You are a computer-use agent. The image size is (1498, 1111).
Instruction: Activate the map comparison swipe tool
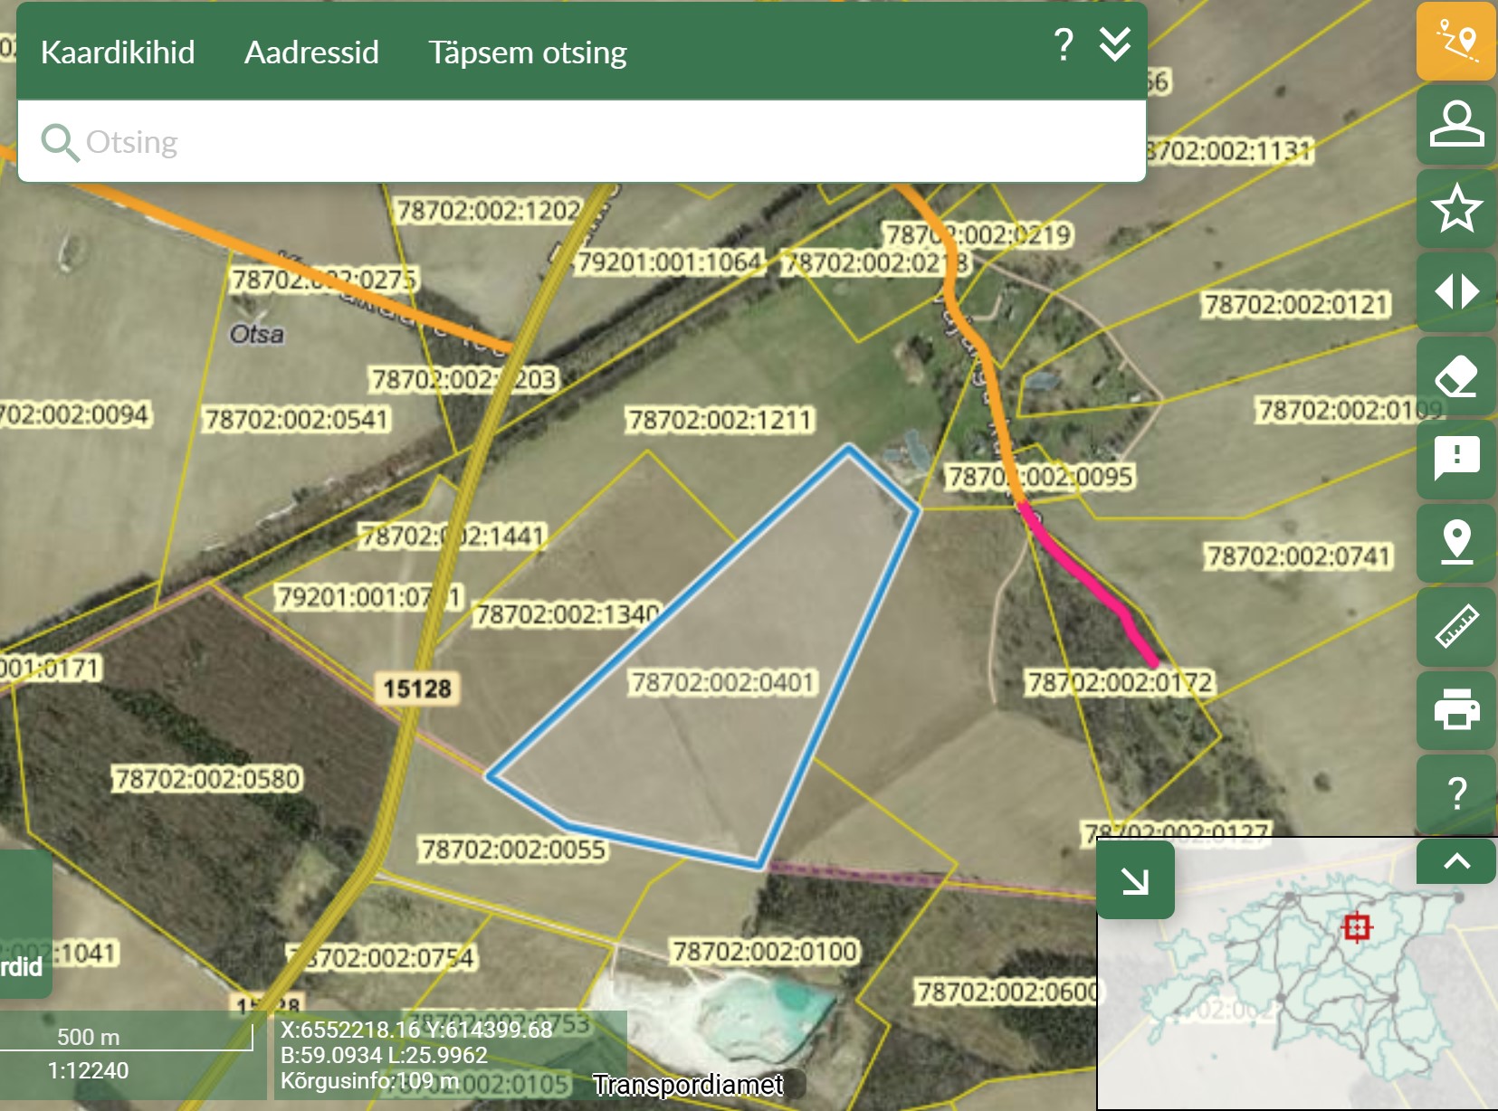(x=1455, y=291)
